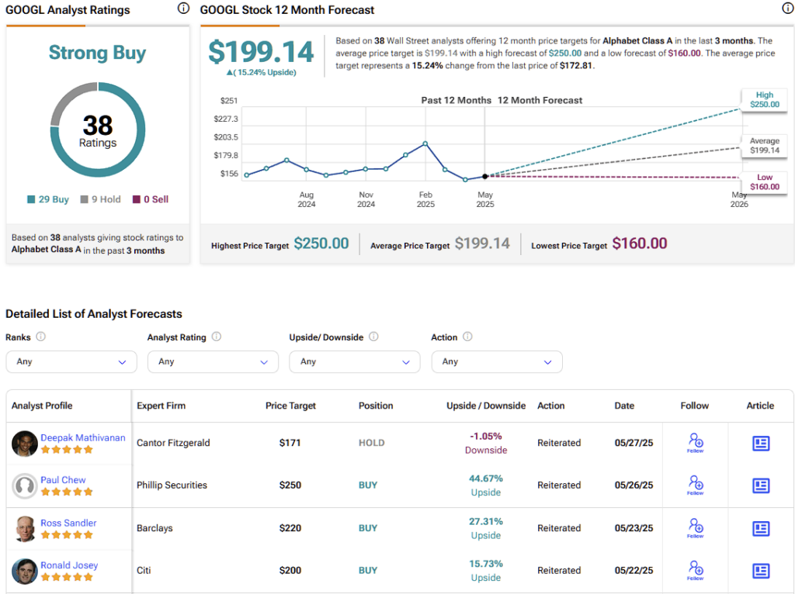This screenshot has width=795, height=594.
Task: Click the 9 Hold legend item
Action: click(x=100, y=199)
